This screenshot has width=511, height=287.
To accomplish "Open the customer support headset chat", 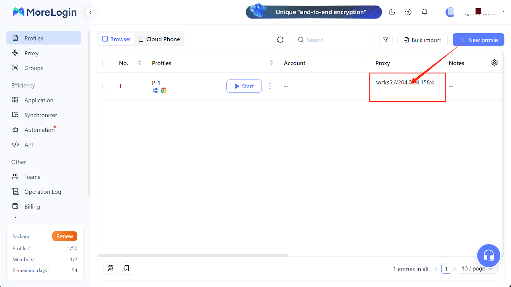I will [488, 255].
